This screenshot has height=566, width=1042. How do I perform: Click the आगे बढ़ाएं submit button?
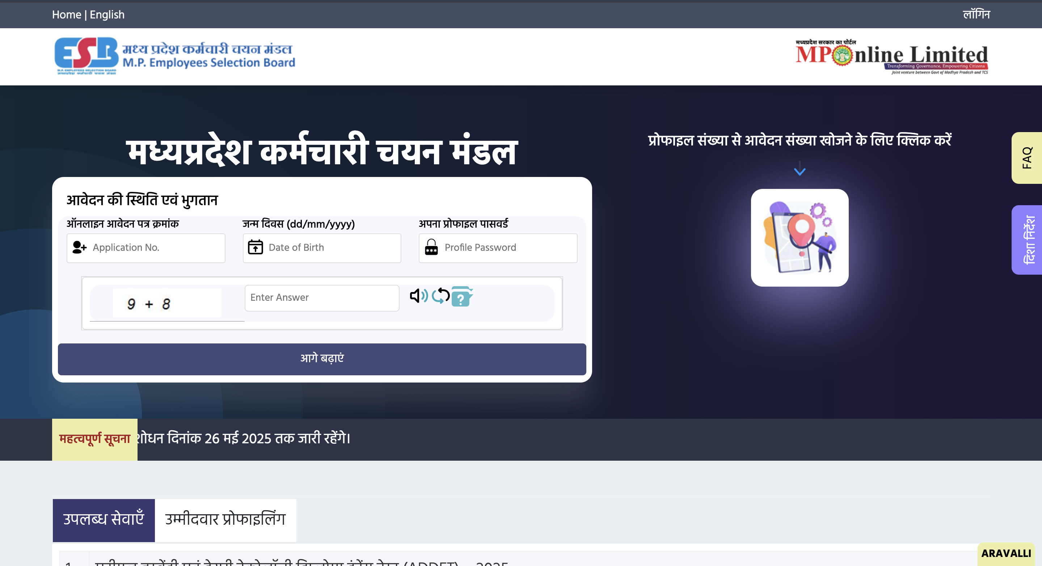(322, 359)
